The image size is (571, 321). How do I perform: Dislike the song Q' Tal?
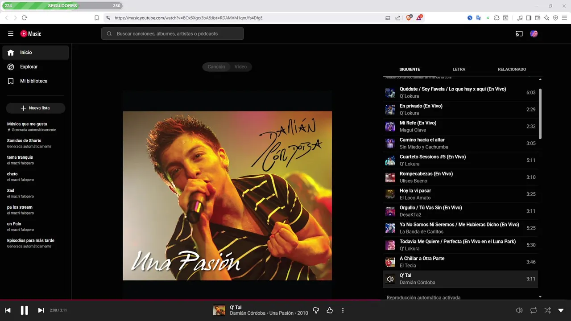tap(316, 310)
